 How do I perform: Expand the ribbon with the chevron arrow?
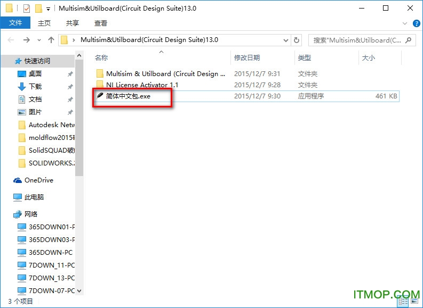pyautogui.click(x=405, y=23)
